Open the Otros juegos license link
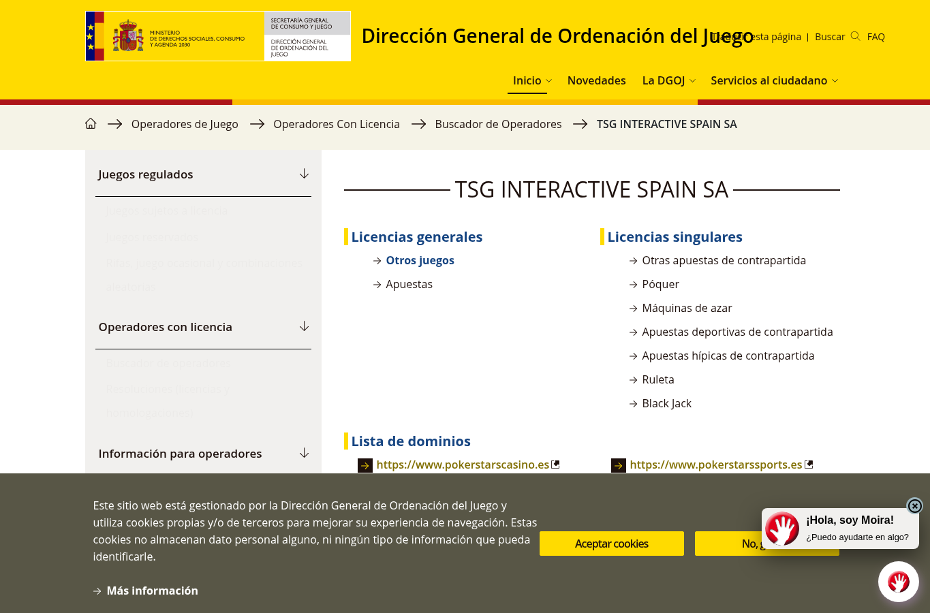The height and width of the screenshot is (613, 930). (x=420, y=260)
